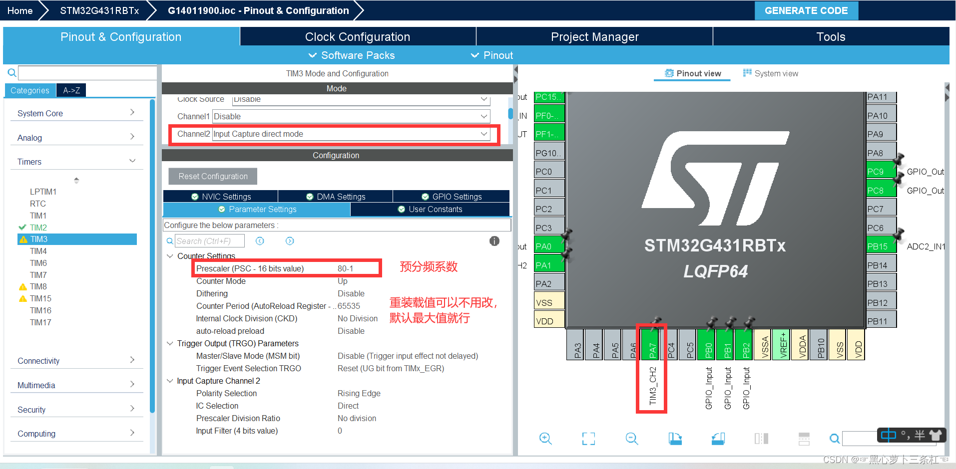Go to Home breadcrumb
956x469 pixels.
(20, 10)
